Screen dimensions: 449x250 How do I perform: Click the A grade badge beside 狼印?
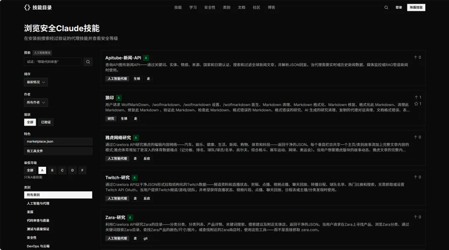pyautogui.click(x=118, y=98)
